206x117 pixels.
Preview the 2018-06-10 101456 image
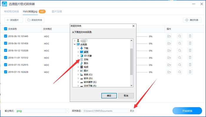point(180,43)
